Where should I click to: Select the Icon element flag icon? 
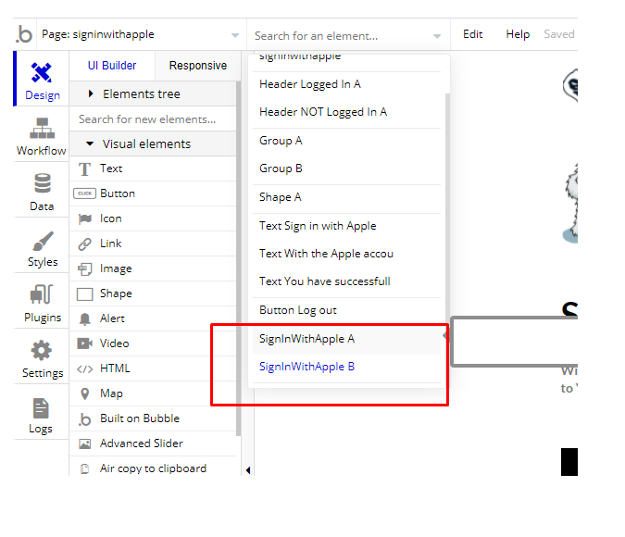click(85, 219)
